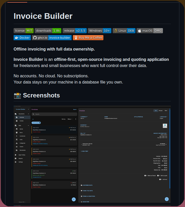Expand the THANK YOU NOTE section
The image size is (185, 207).
coord(87,191)
